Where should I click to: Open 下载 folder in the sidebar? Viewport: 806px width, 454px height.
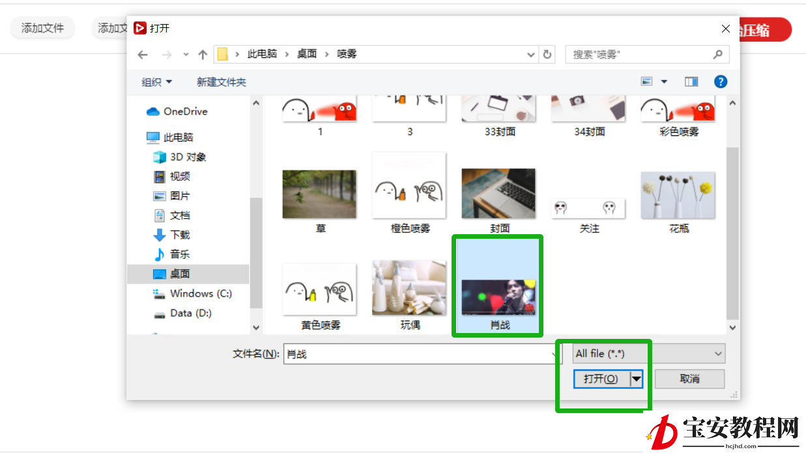click(x=172, y=235)
